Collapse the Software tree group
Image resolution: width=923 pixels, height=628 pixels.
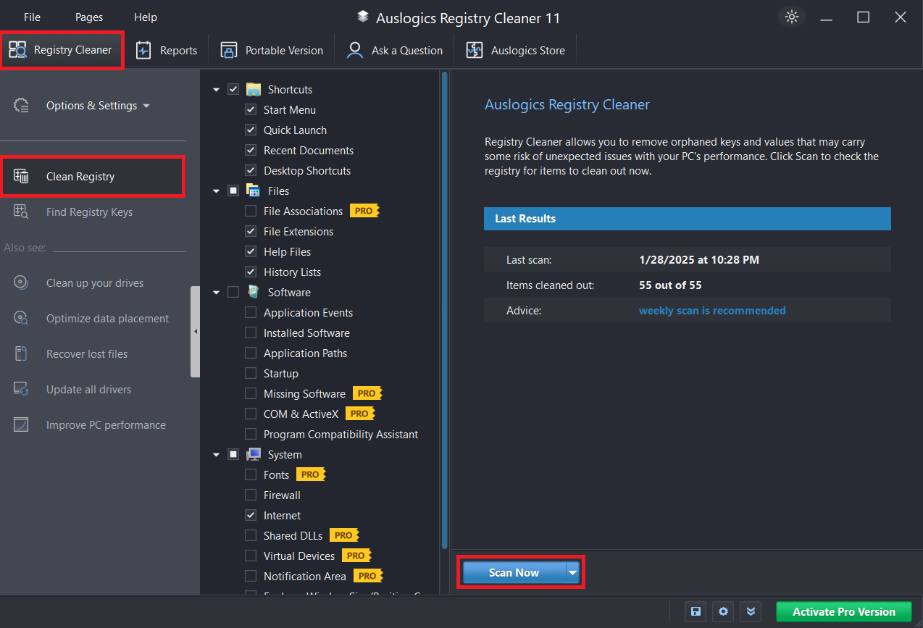tap(216, 293)
